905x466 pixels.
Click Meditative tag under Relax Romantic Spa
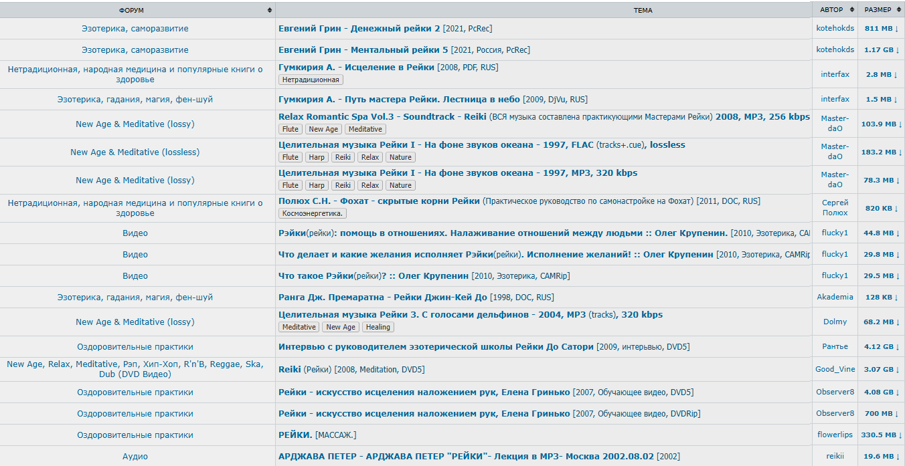(365, 129)
